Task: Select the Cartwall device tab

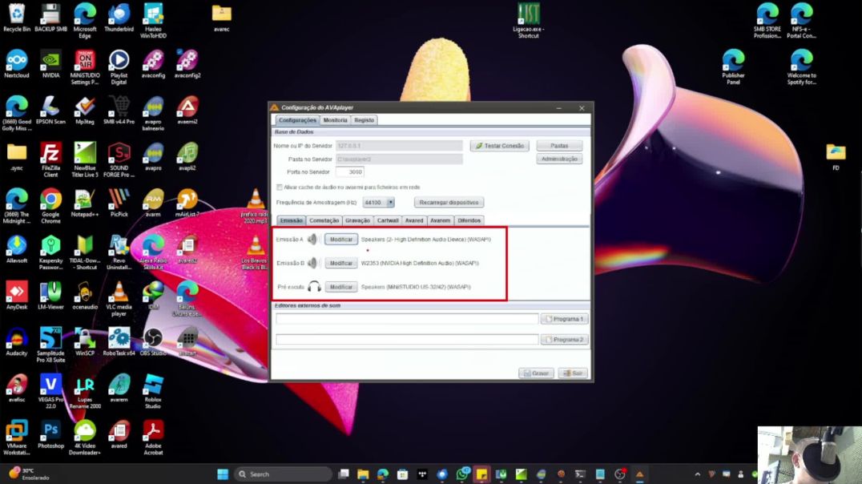Action: (x=388, y=220)
